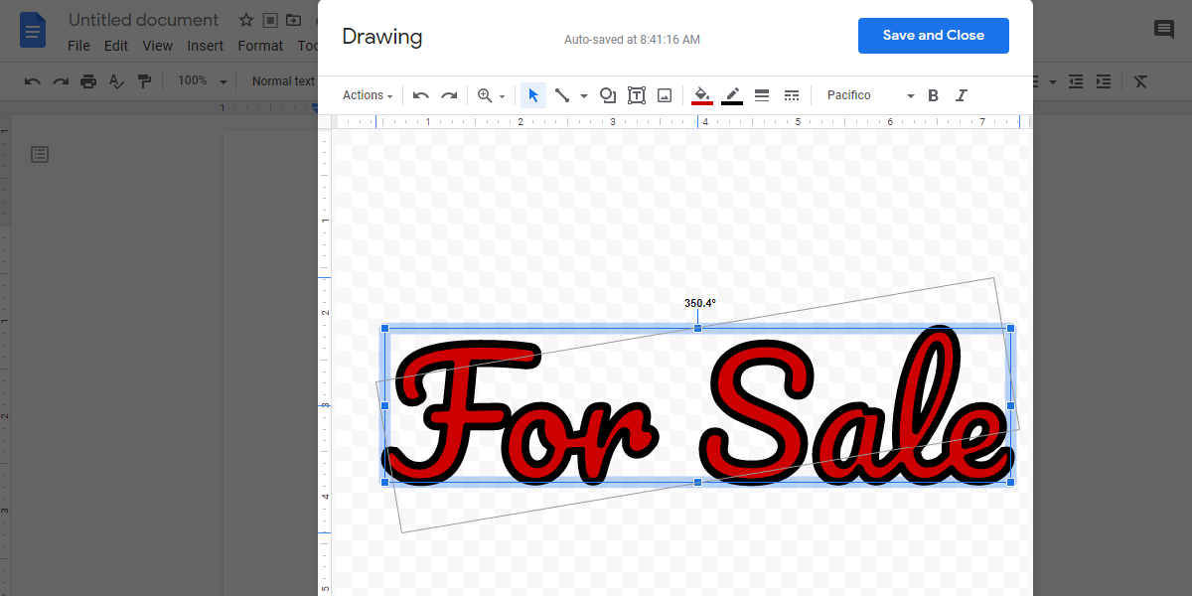Viewport: 1192px width, 596px height.
Task: Toggle Italic formatting for the text
Action: tap(961, 94)
